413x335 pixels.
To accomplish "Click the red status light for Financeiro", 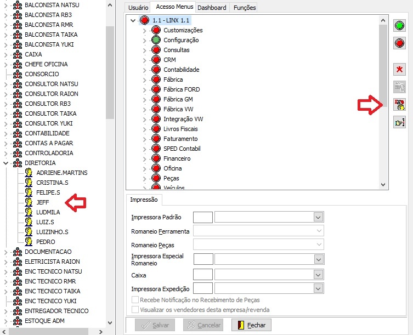I will point(156,158).
